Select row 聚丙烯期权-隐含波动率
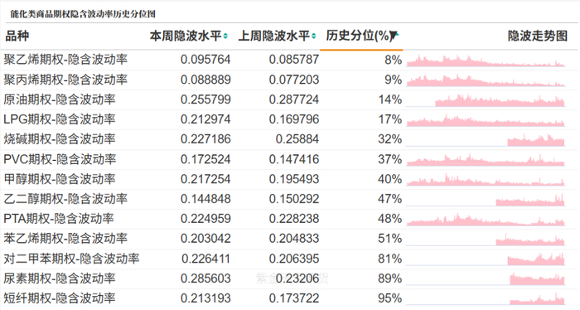This screenshot has width=580, height=310. coord(289,80)
